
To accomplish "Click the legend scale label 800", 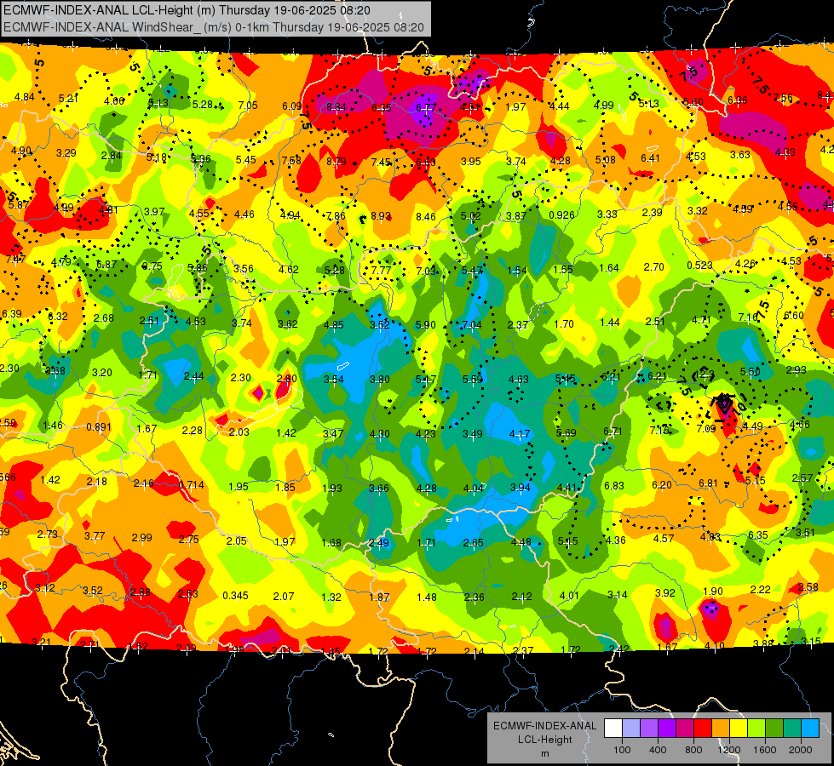I will [693, 750].
